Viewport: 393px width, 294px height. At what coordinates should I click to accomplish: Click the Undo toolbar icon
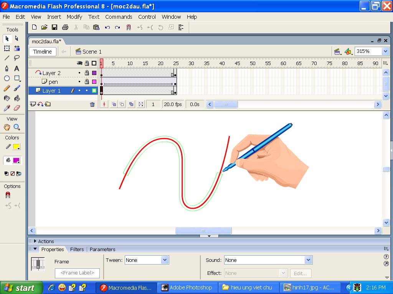(x=107, y=27)
